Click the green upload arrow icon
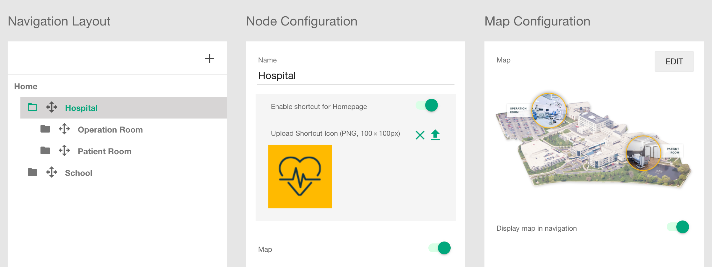The width and height of the screenshot is (712, 267). click(435, 135)
